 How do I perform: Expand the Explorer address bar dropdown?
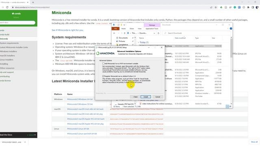[154, 33]
